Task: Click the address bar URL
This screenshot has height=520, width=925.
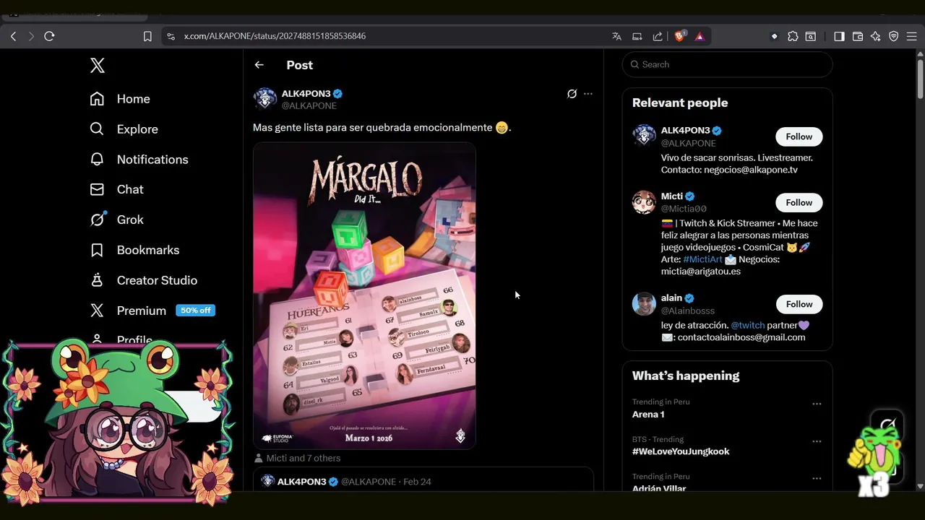Action: (x=275, y=36)
